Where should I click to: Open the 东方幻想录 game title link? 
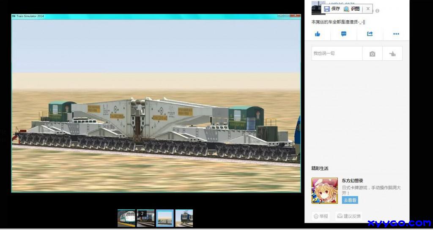coord(352,181)
